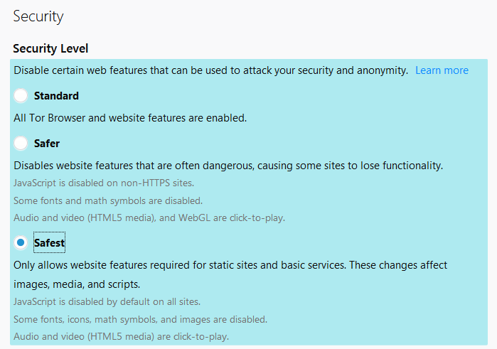
Task: Select the Safer security level radio button
Action: [21, 143]
